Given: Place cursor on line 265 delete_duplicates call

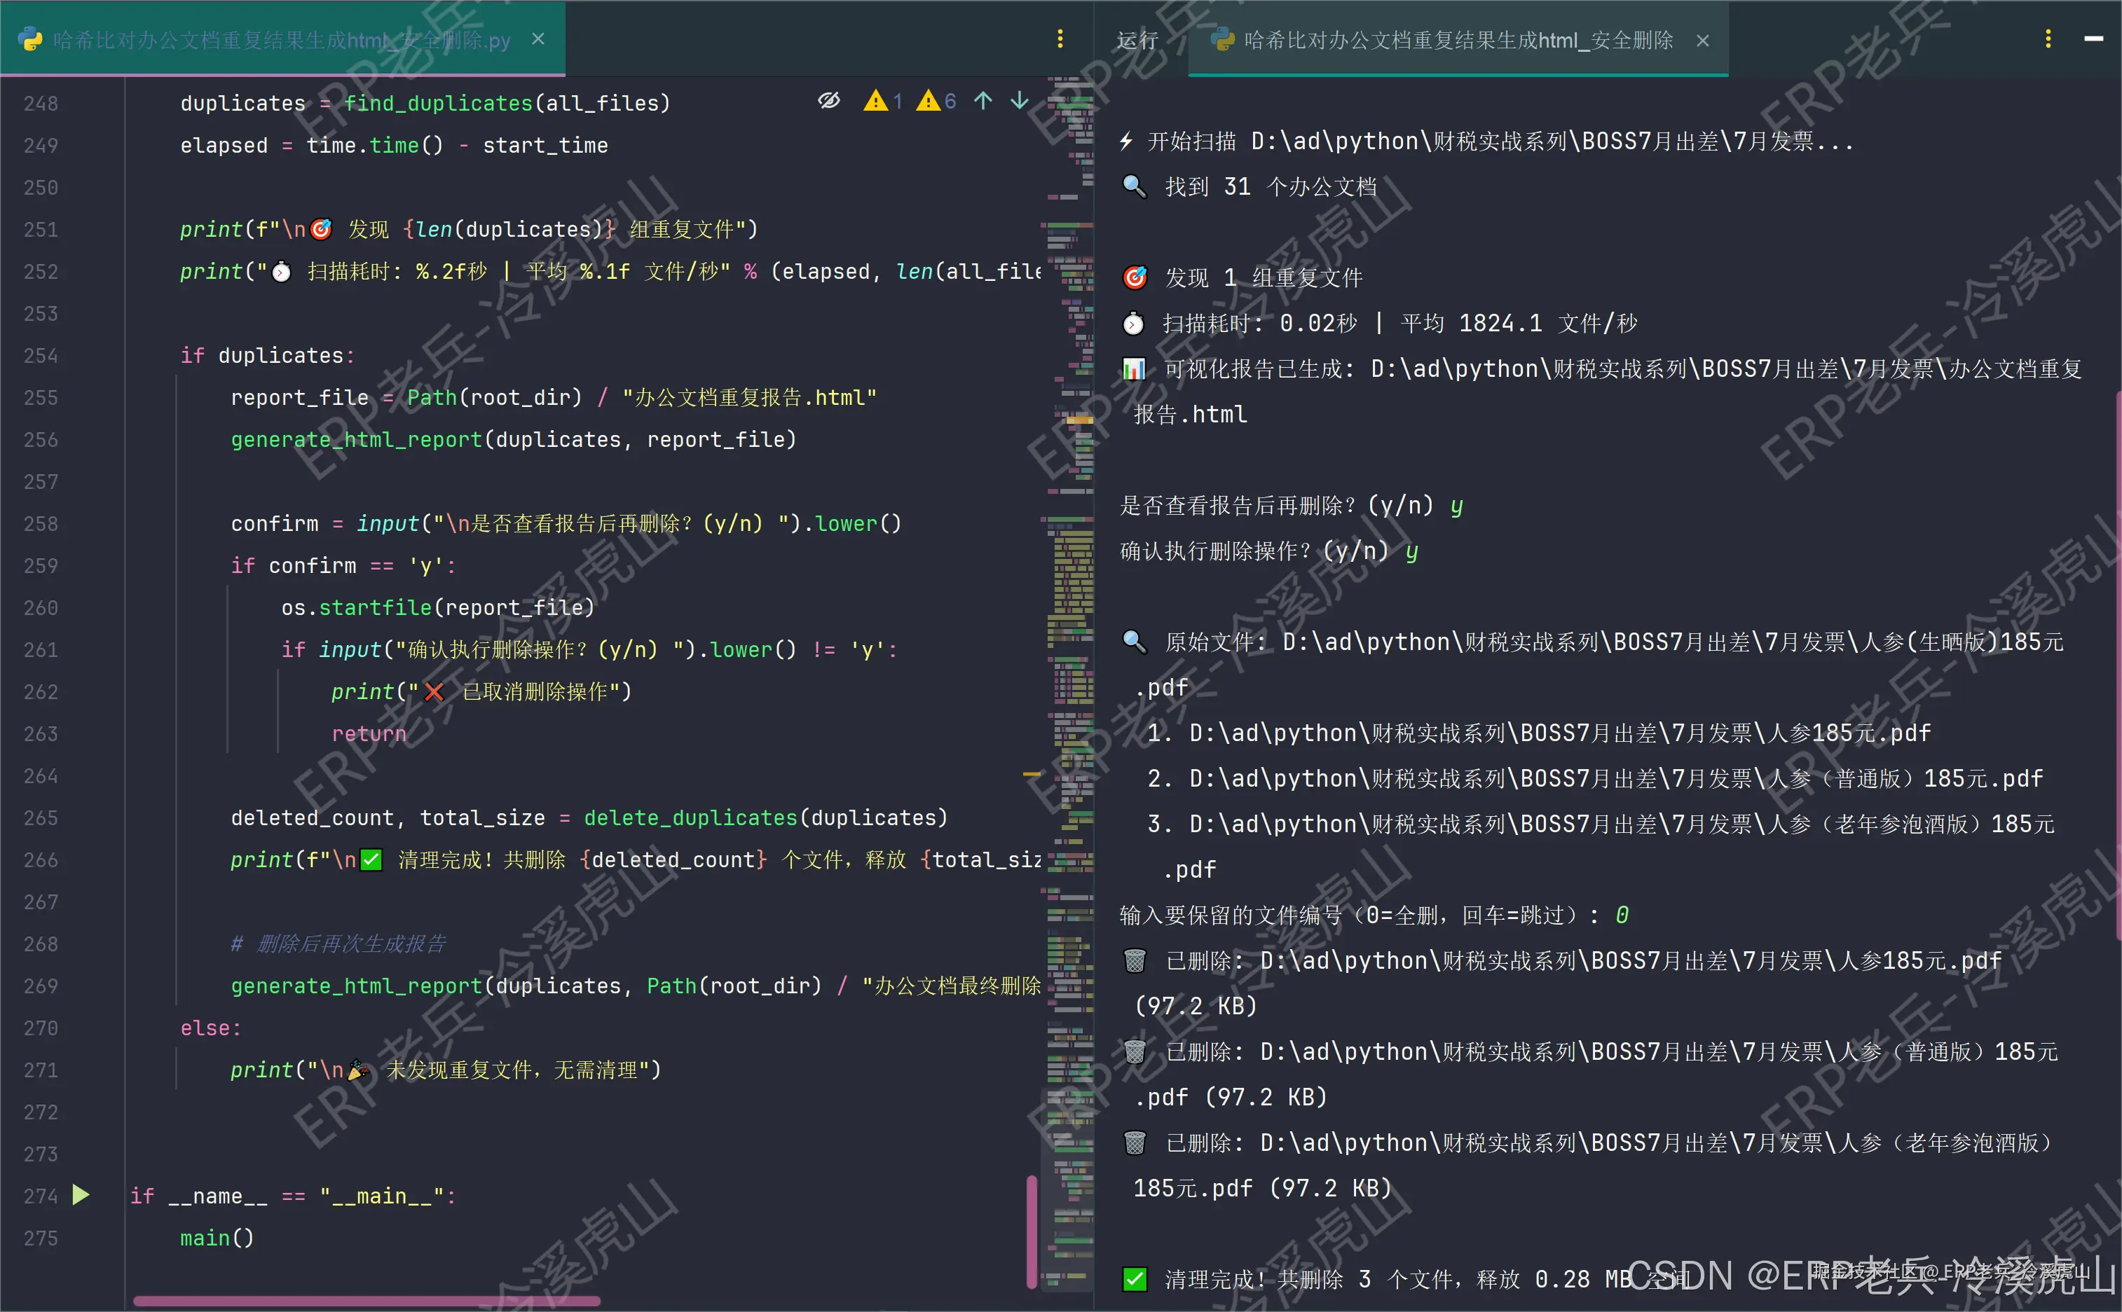Looking at the screenshot, I should pos(690,817).
